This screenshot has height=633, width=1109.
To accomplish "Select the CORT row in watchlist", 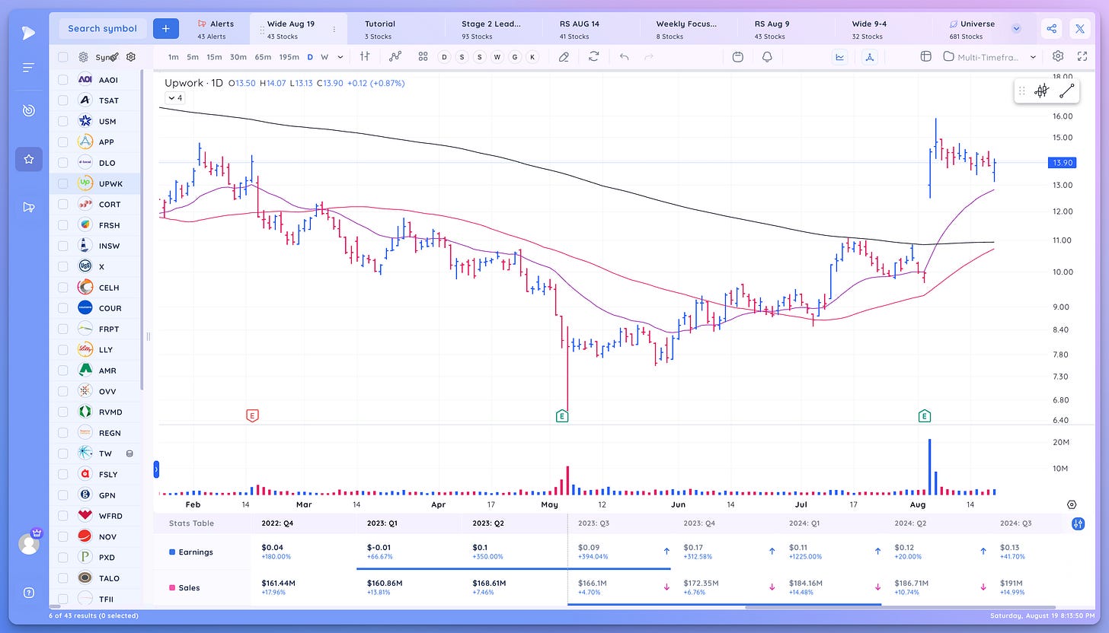I will click(95, 204).
